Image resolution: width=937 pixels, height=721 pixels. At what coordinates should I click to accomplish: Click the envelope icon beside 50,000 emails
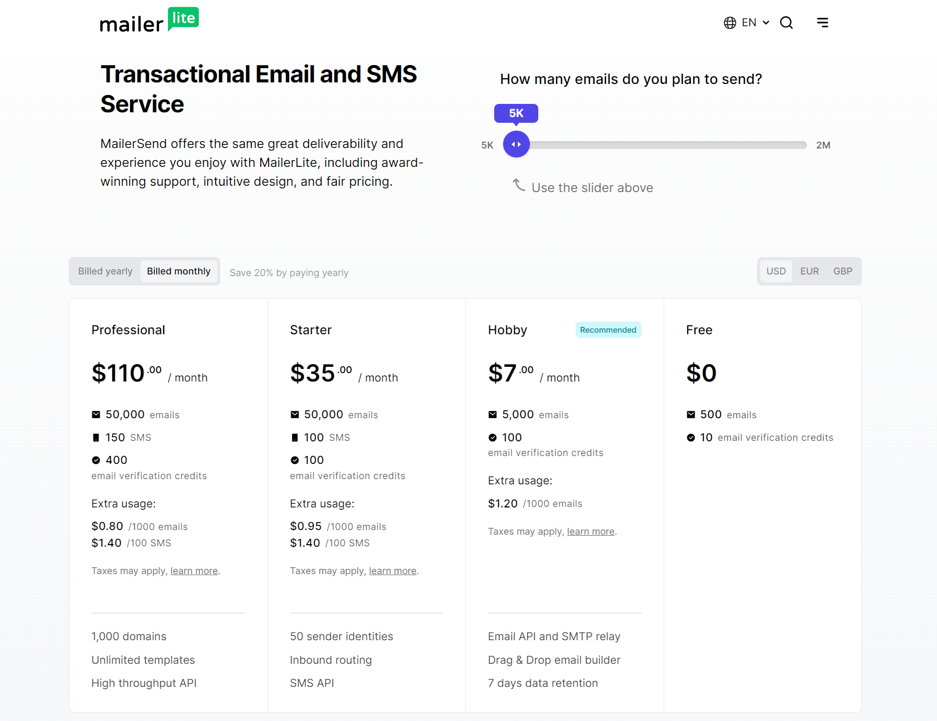[96, 414]
